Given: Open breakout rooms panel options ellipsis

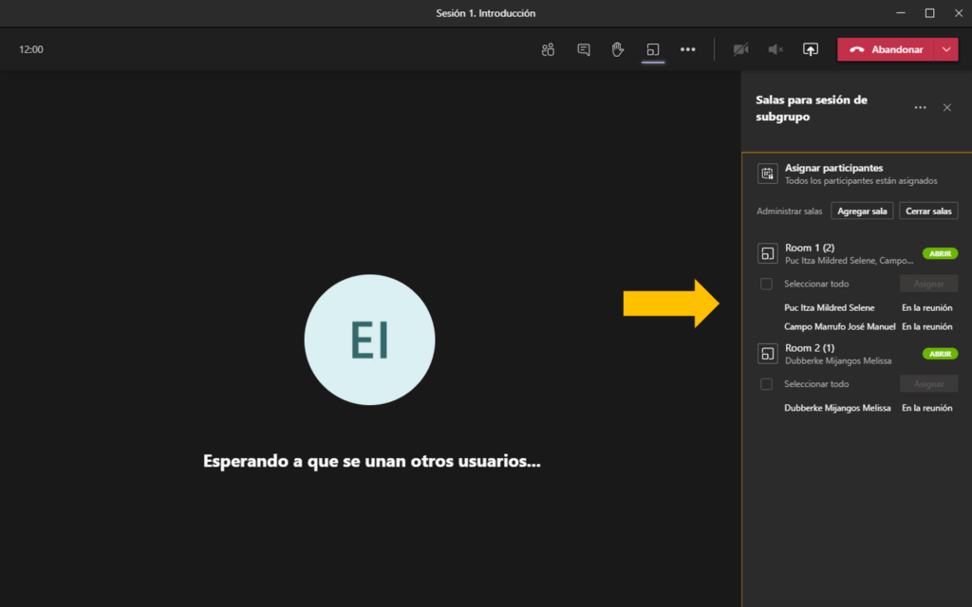Looking at the screenshot, I should click(x=920, y=108).
